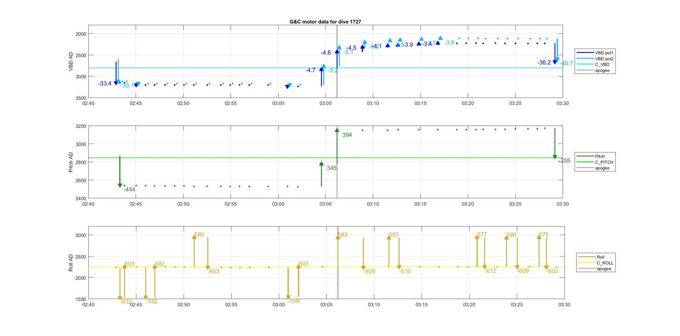
Task: Click the -609 data label in Roll plot
Action: point(523,271)
